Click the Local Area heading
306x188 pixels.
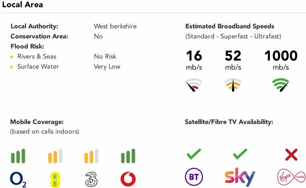point(22,5)
